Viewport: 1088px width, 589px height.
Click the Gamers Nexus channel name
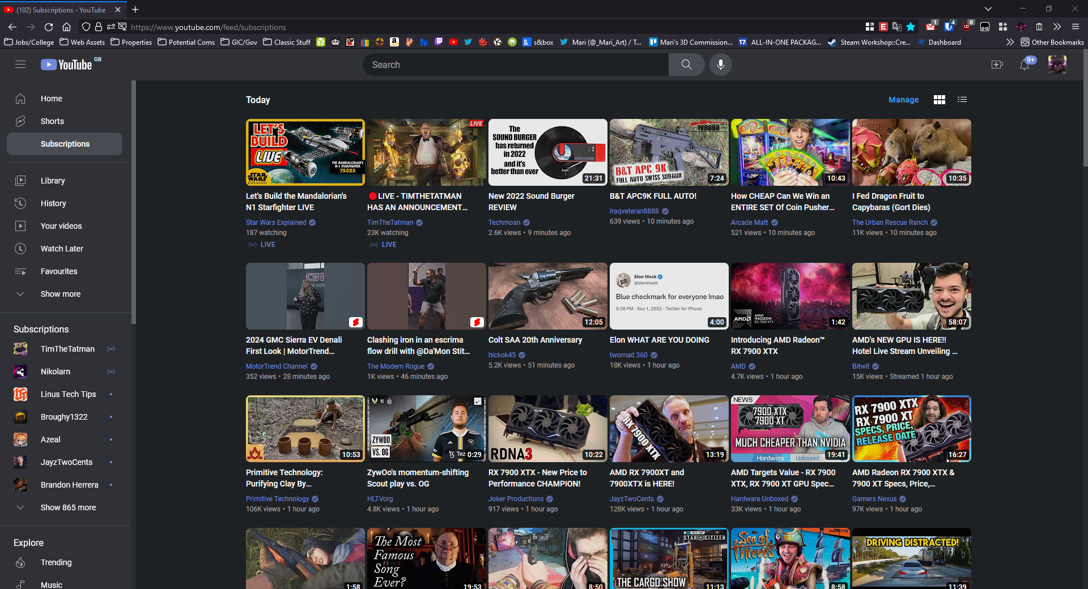click(x=874, y=499)
